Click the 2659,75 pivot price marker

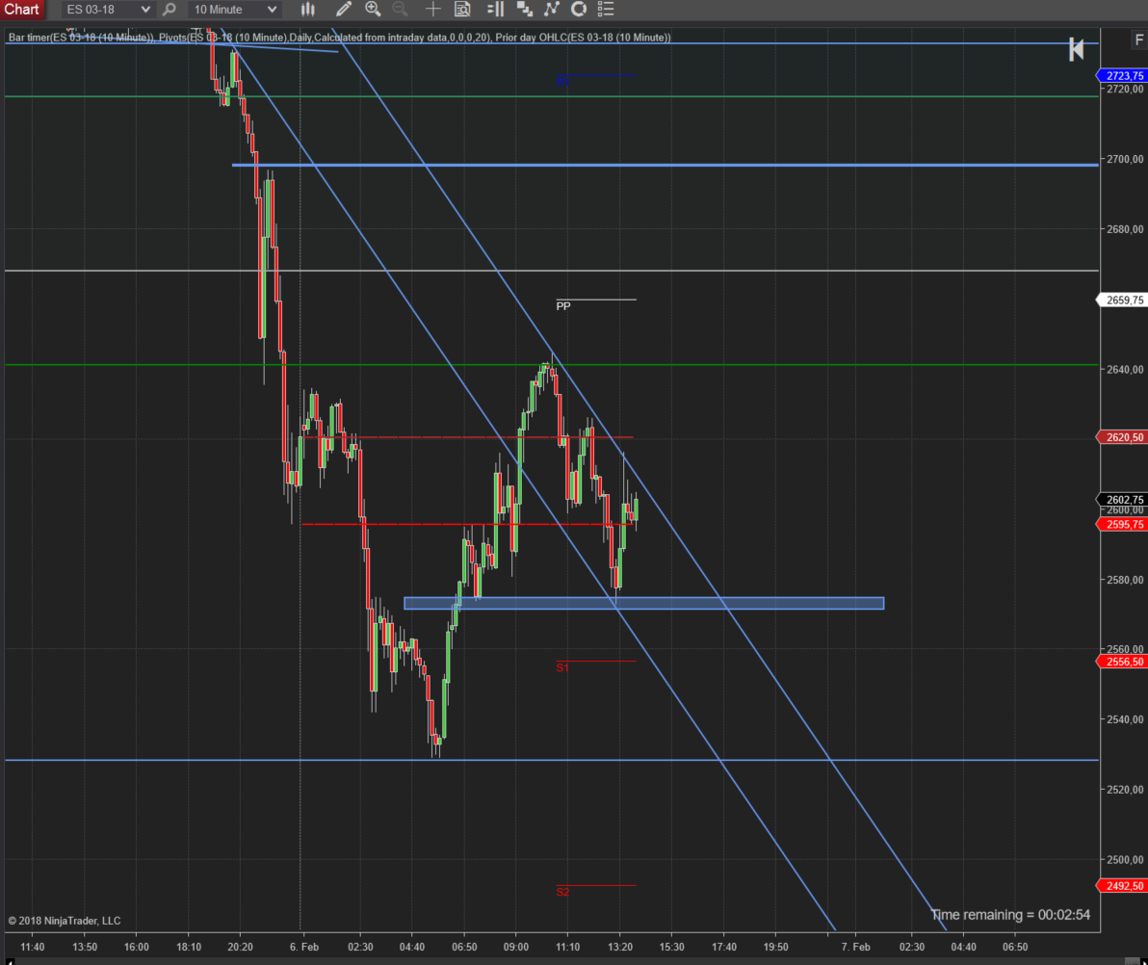(x=1123, y=300)
